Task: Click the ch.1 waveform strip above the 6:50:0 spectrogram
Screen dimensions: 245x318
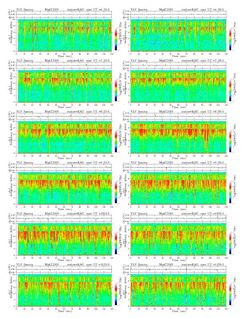Action: pos(178,14)
